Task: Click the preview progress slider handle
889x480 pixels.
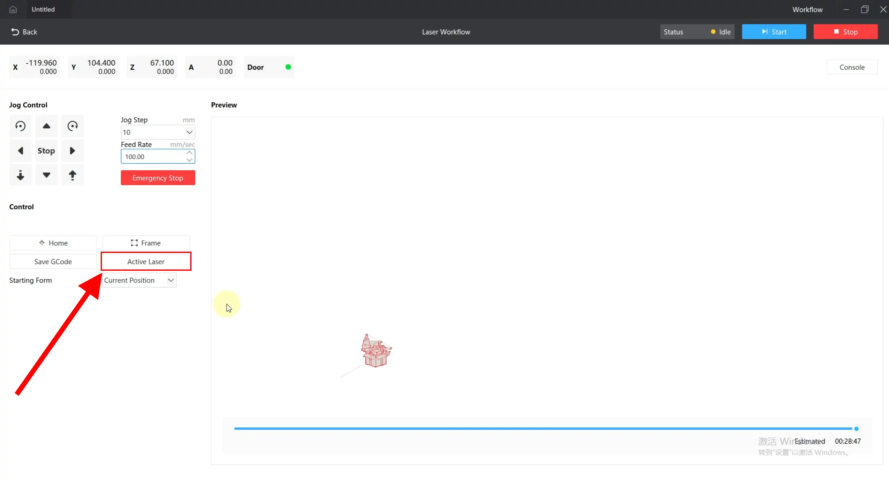Action: coord(856,429)
